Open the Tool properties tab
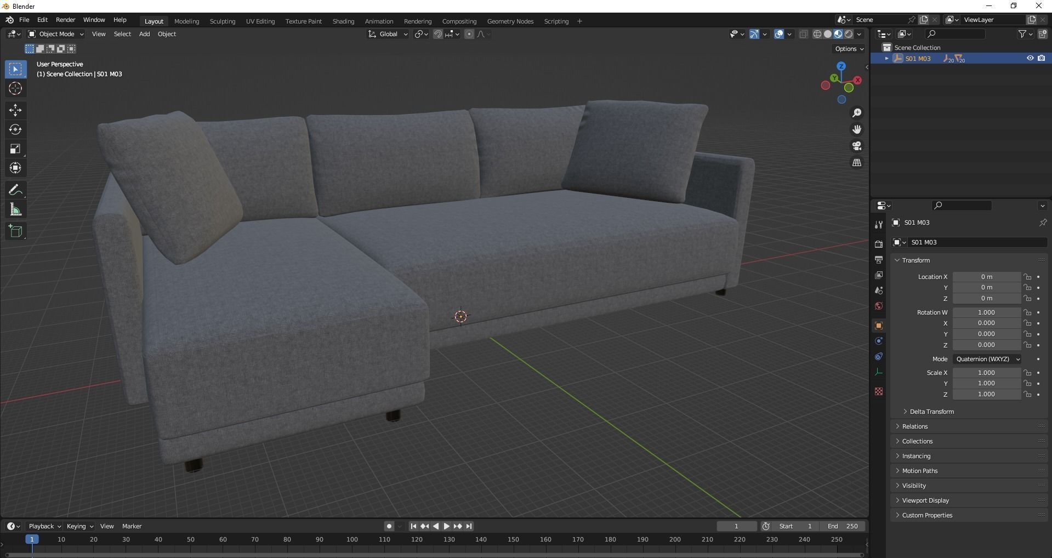This screenshot has height=558, width=1052. (x=879, y=225)
